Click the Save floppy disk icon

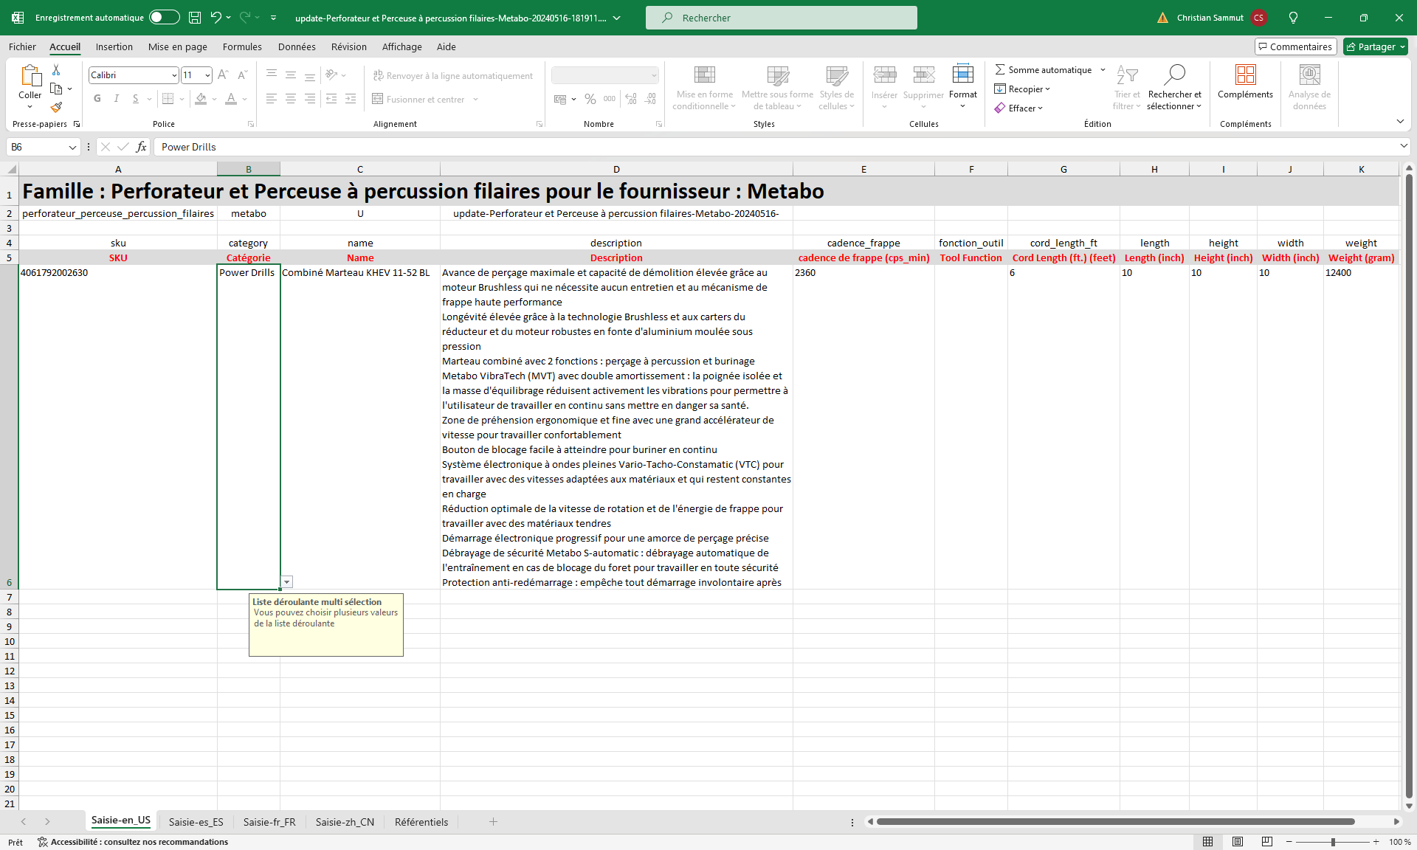[x=195, y=18]
